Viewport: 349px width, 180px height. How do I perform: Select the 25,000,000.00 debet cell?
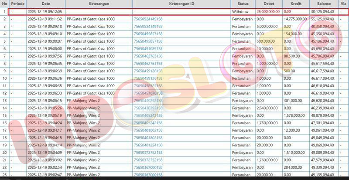(x=268, y=12)
